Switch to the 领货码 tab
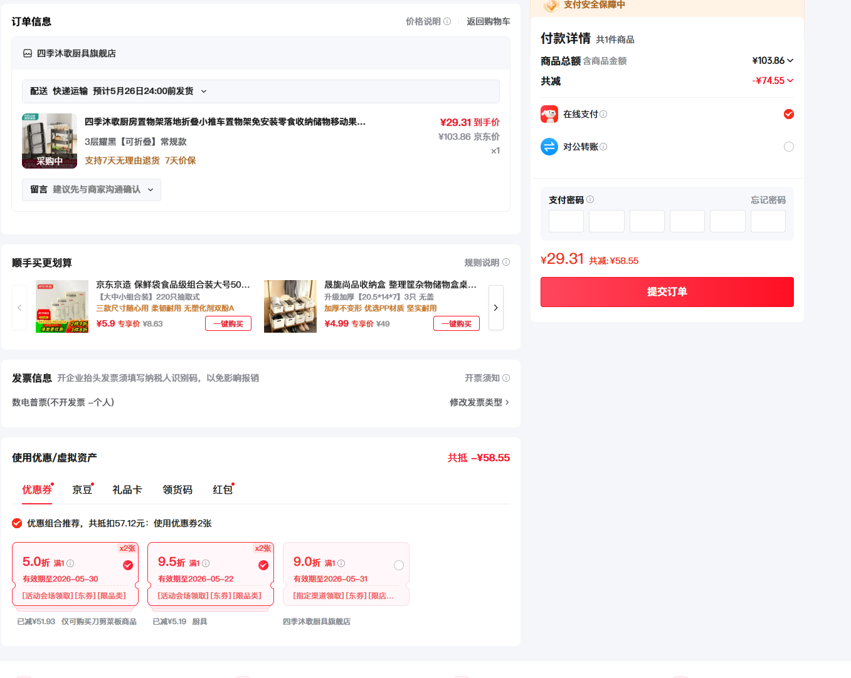This screenshot has height=678, width=851. [x=177, y=490]
